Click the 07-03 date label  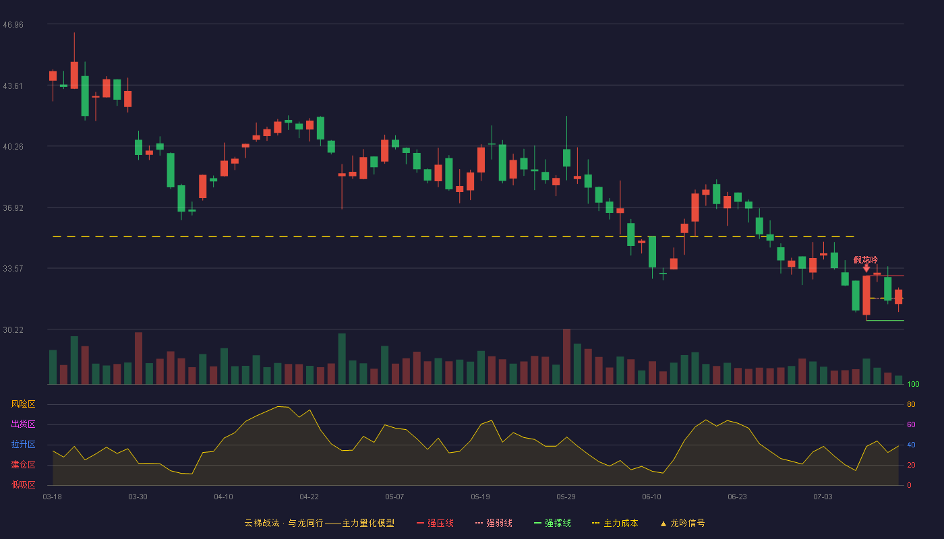[x=823, y=497]
